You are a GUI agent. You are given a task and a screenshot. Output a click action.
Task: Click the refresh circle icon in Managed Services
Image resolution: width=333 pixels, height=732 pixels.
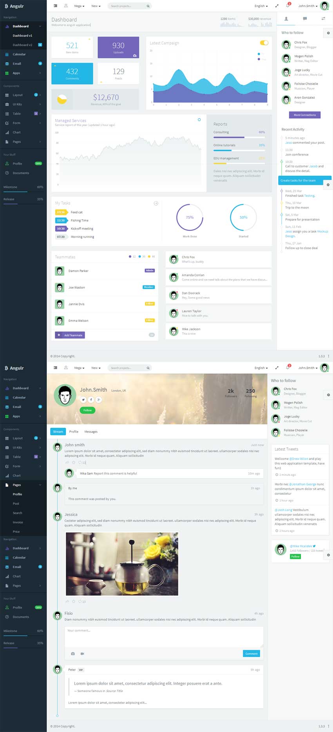[x=199, y=120]
